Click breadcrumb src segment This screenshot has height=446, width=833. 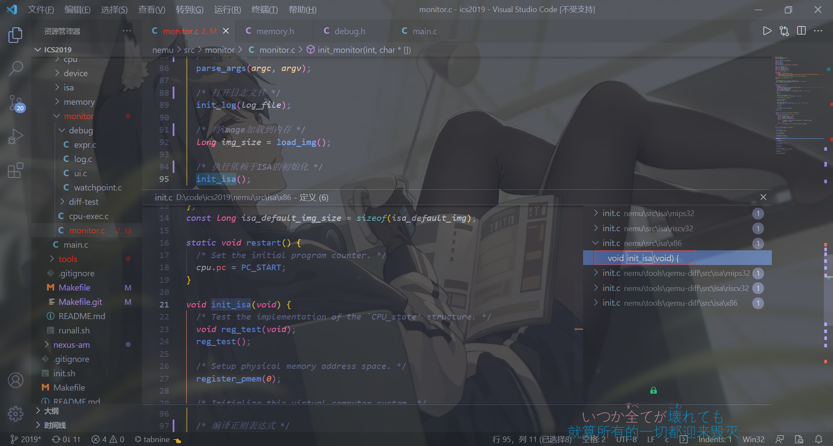(189, 50)
